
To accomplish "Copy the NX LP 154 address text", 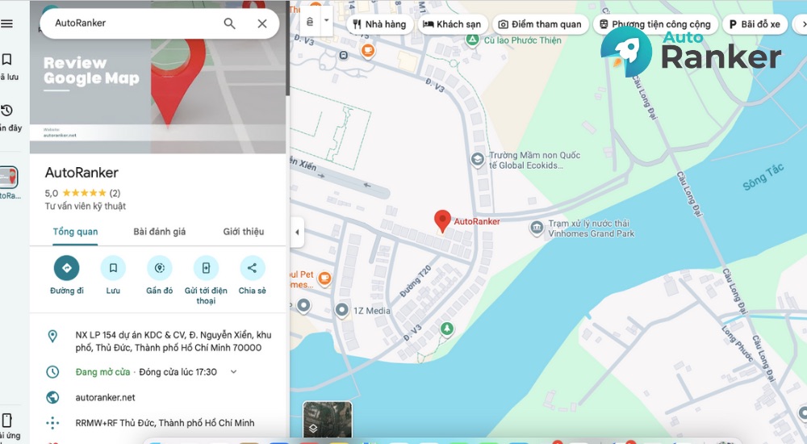I will pos(173,341).
